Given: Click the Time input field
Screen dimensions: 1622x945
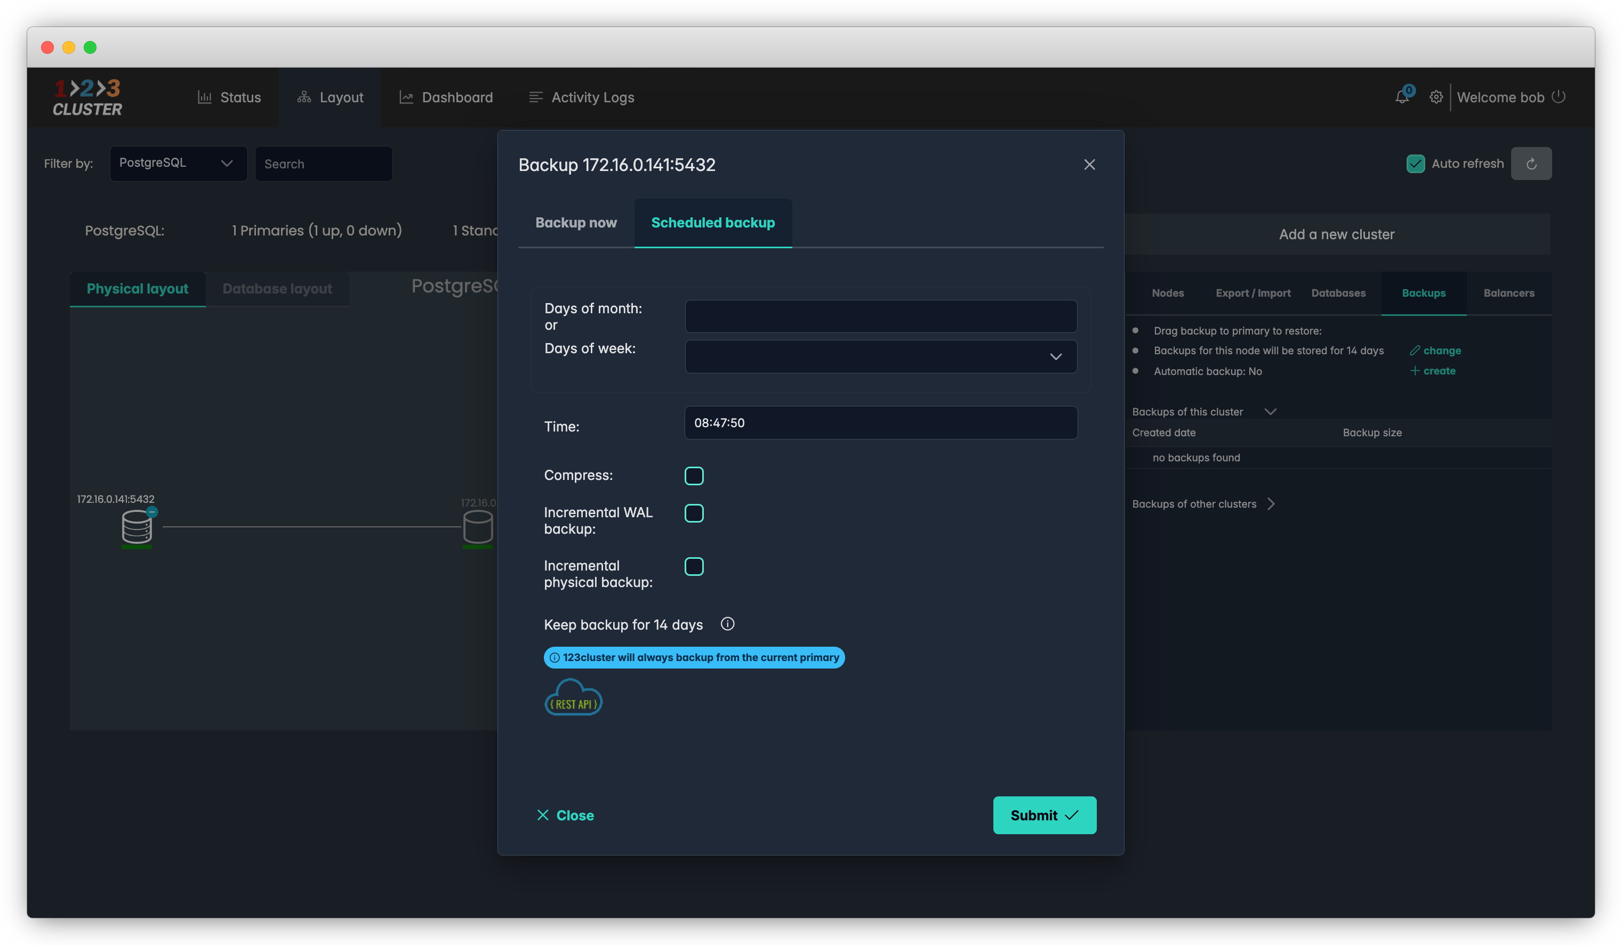Looking at the screenshot, I should [880, 423].
